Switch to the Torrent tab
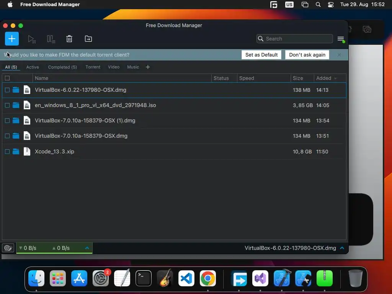This screenshot has width=392, height=294. click(x=93, y=67)
